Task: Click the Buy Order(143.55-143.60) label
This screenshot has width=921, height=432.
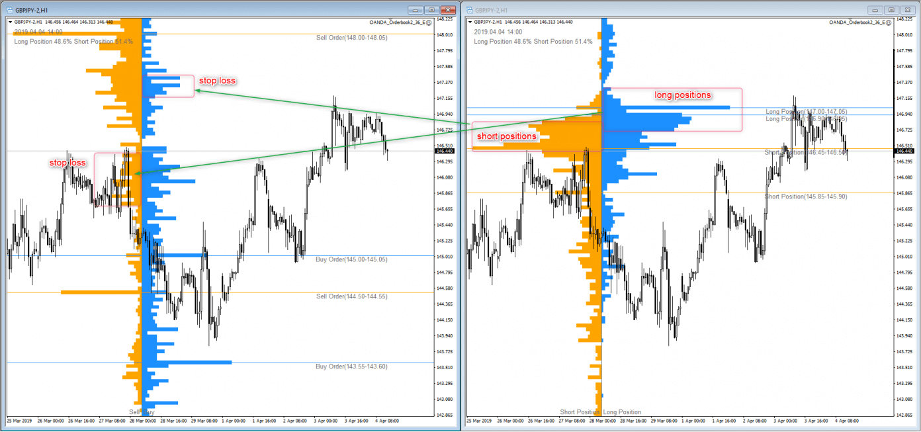Action: (351, 367)
